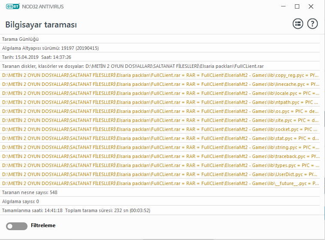Screen dimensions: 325x240
Task: Select the ntpath.pyc log row
Action: click(x=160, y=102)
